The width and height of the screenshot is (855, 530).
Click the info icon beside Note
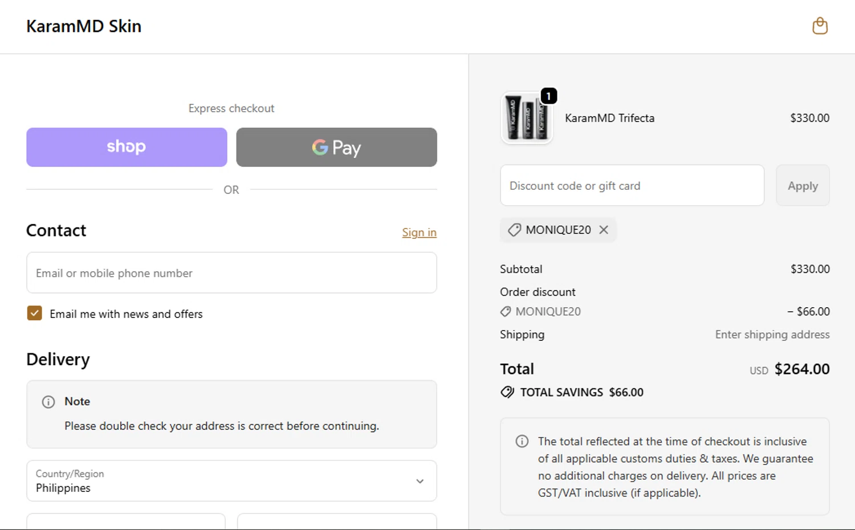(48, 402)
